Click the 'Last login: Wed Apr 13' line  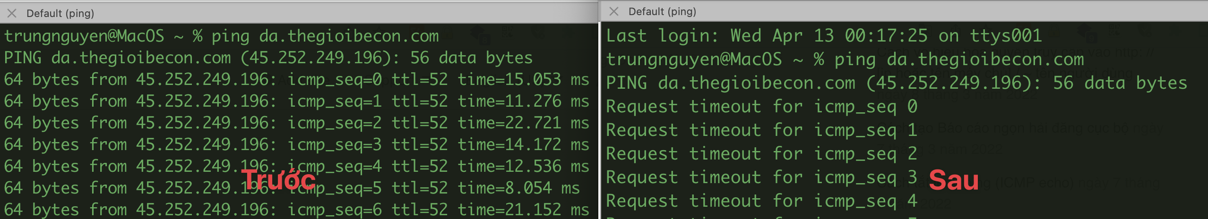824,35
